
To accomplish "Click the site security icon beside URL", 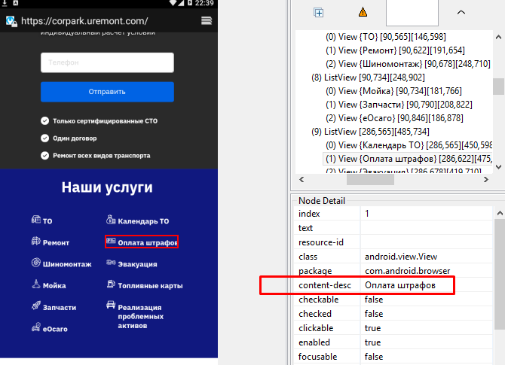I will pyautogui.click(x=11, y=21).
